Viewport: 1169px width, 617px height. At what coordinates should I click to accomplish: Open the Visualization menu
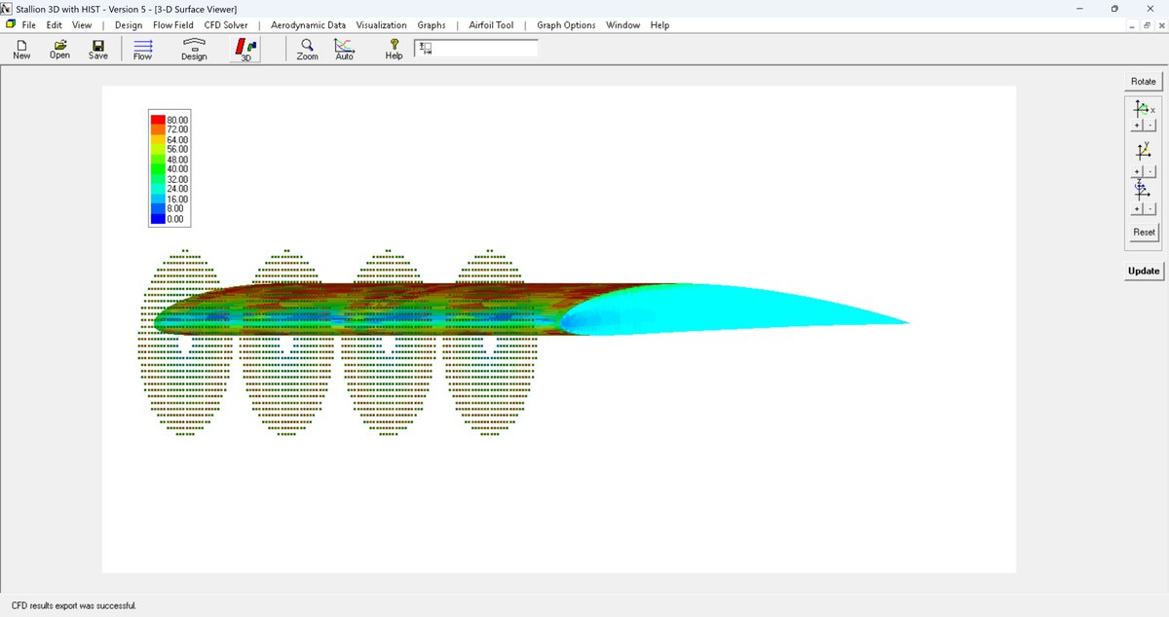(x=381, y=25)
